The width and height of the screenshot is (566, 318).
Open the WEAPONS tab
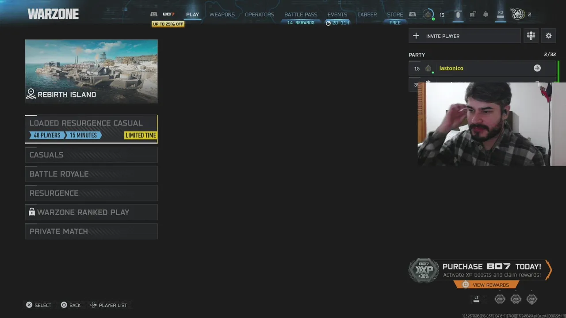point(222,15)
